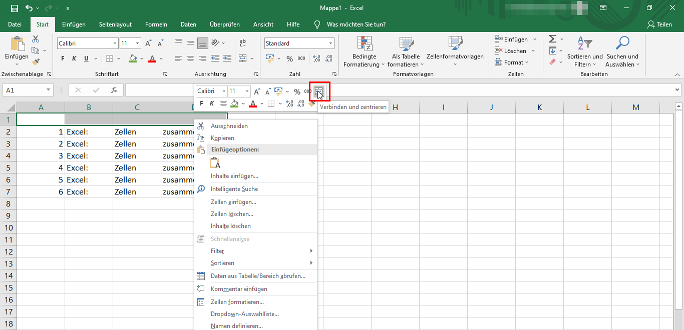
Task: Click the Clear eraser icon in Bearbeiten
Action: (552, 62)
